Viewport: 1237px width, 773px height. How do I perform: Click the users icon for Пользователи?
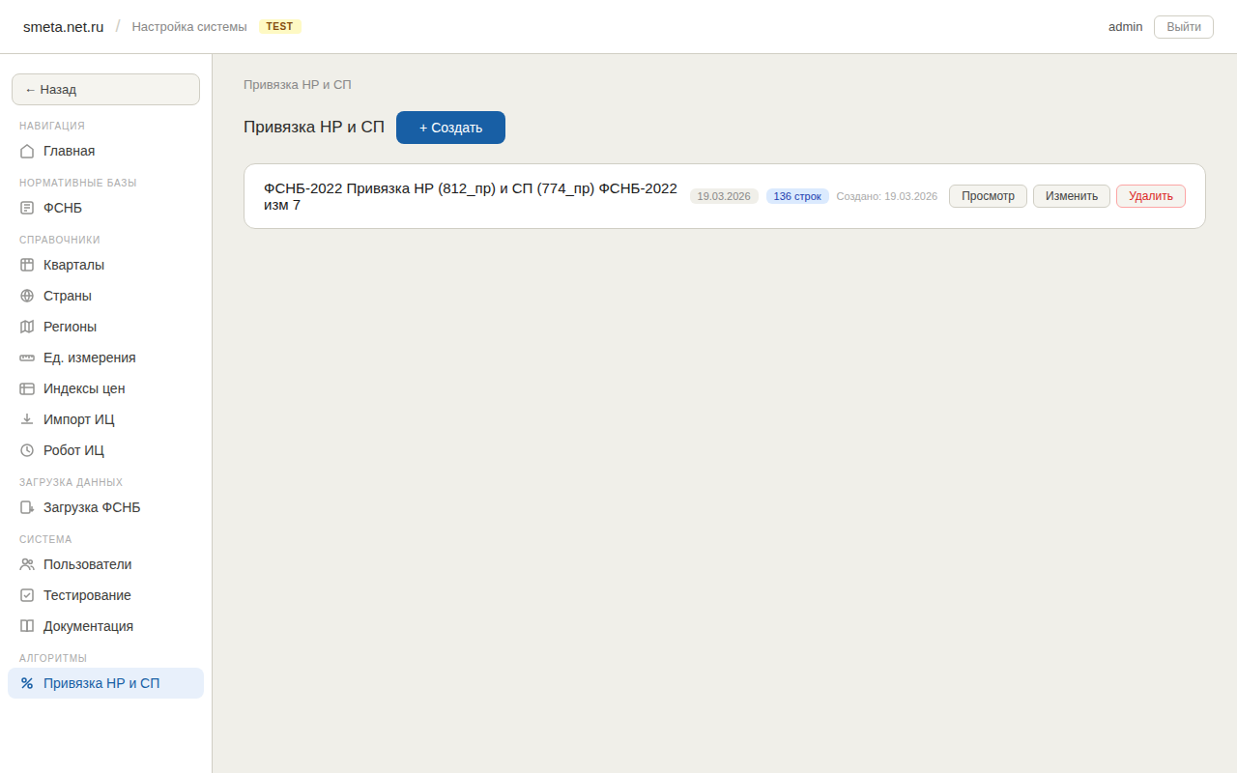tap(27, 564)
